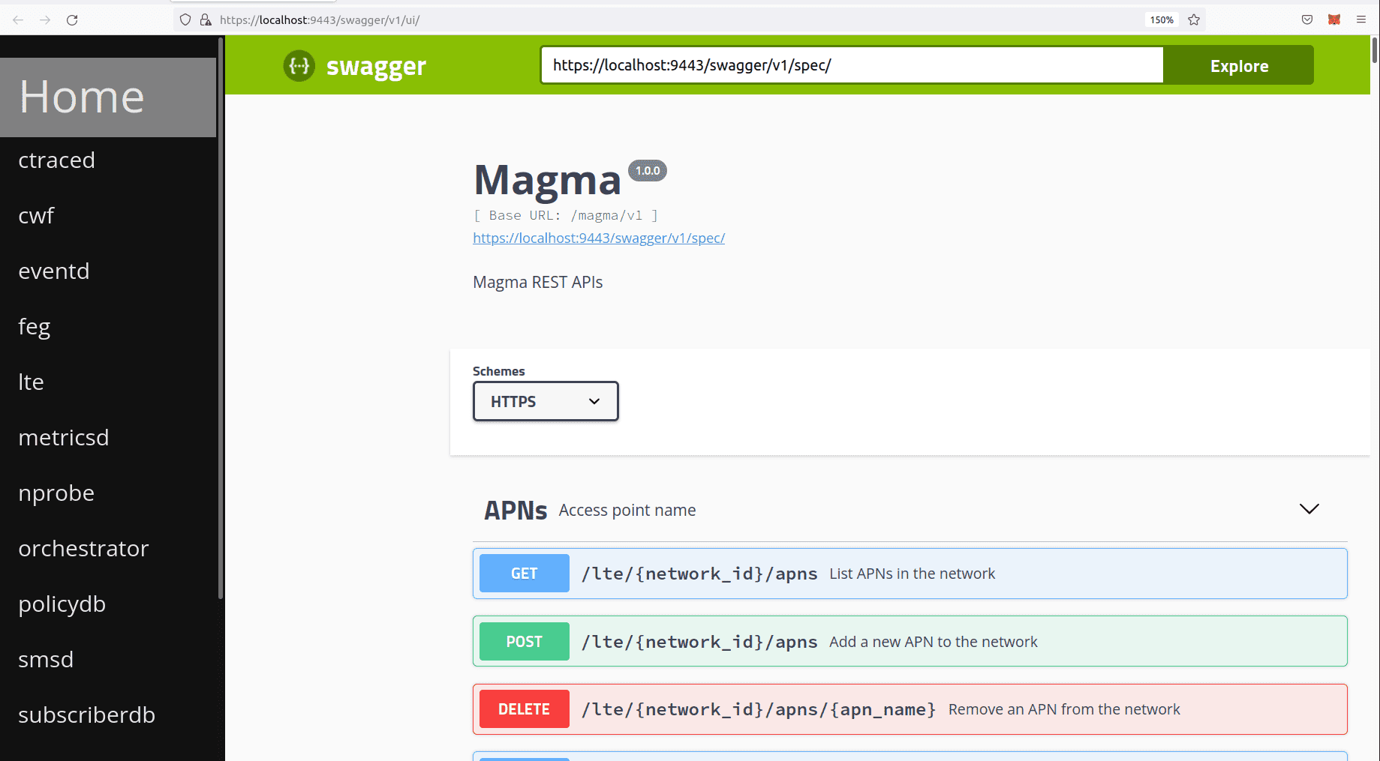
Task: Open the Schemes HTTPS dropdown
Action: pyautogui.click(x=546, y=401)
